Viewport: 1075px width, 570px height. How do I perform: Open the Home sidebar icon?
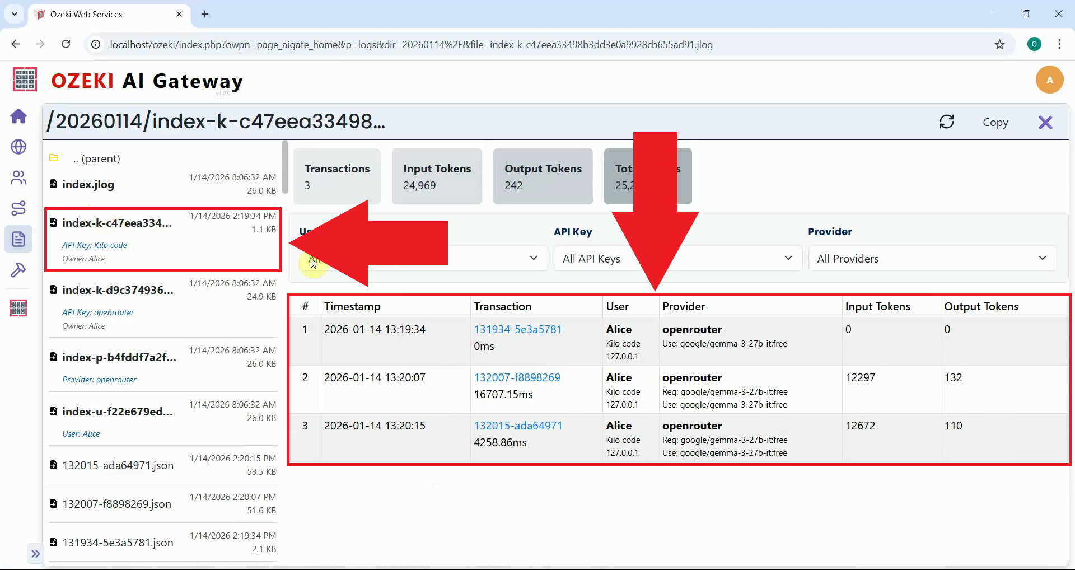click(x=18, y=116)
